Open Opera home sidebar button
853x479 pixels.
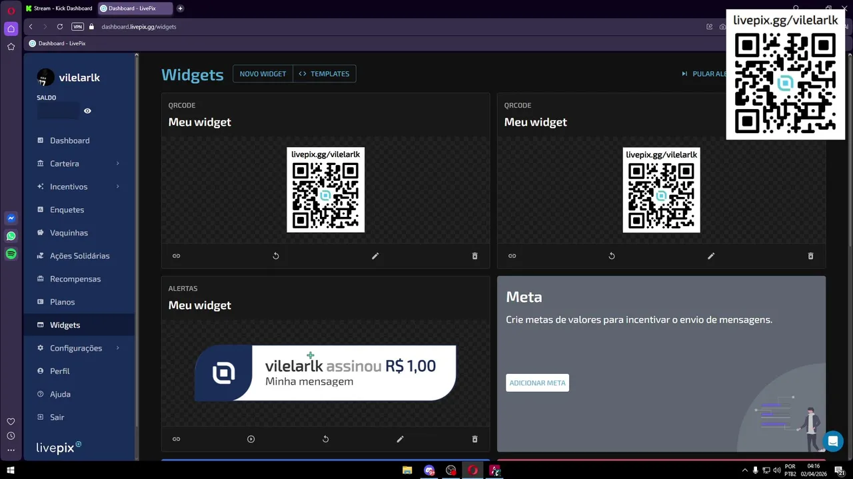[x=11, y=29]
